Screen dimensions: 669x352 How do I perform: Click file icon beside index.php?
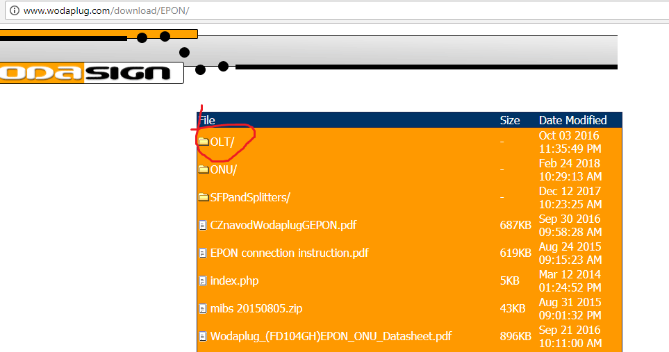(x=203, y=280)
